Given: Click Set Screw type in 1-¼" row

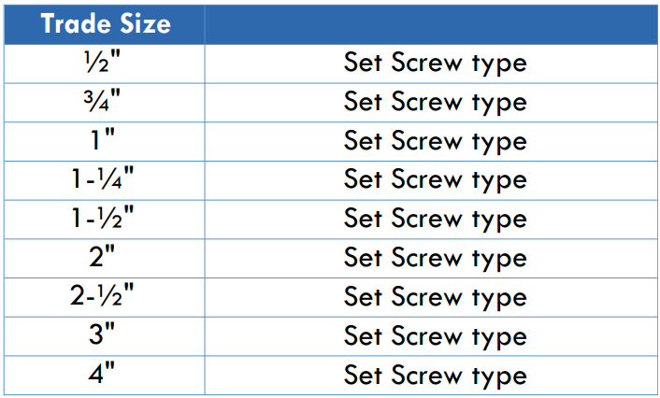Looking at the screenshot, I should (436, 180).
